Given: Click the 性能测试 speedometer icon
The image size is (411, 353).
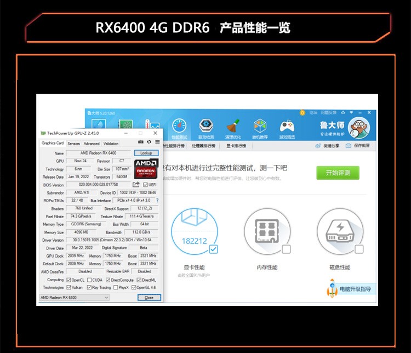Looking at the screenshot, I should click(179, 127).
